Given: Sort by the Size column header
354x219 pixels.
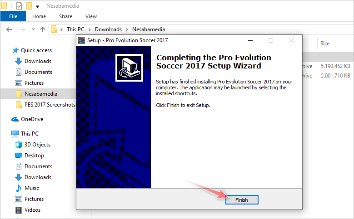Looking at the screenshot, I should 325,44.
